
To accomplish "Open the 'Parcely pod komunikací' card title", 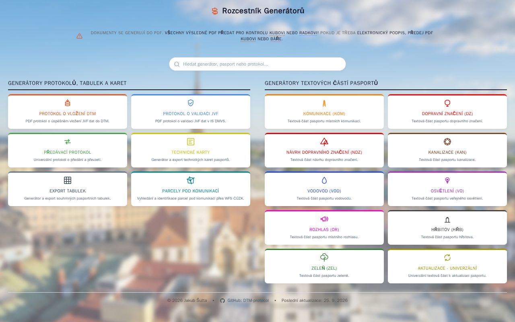I will [191, 191].
